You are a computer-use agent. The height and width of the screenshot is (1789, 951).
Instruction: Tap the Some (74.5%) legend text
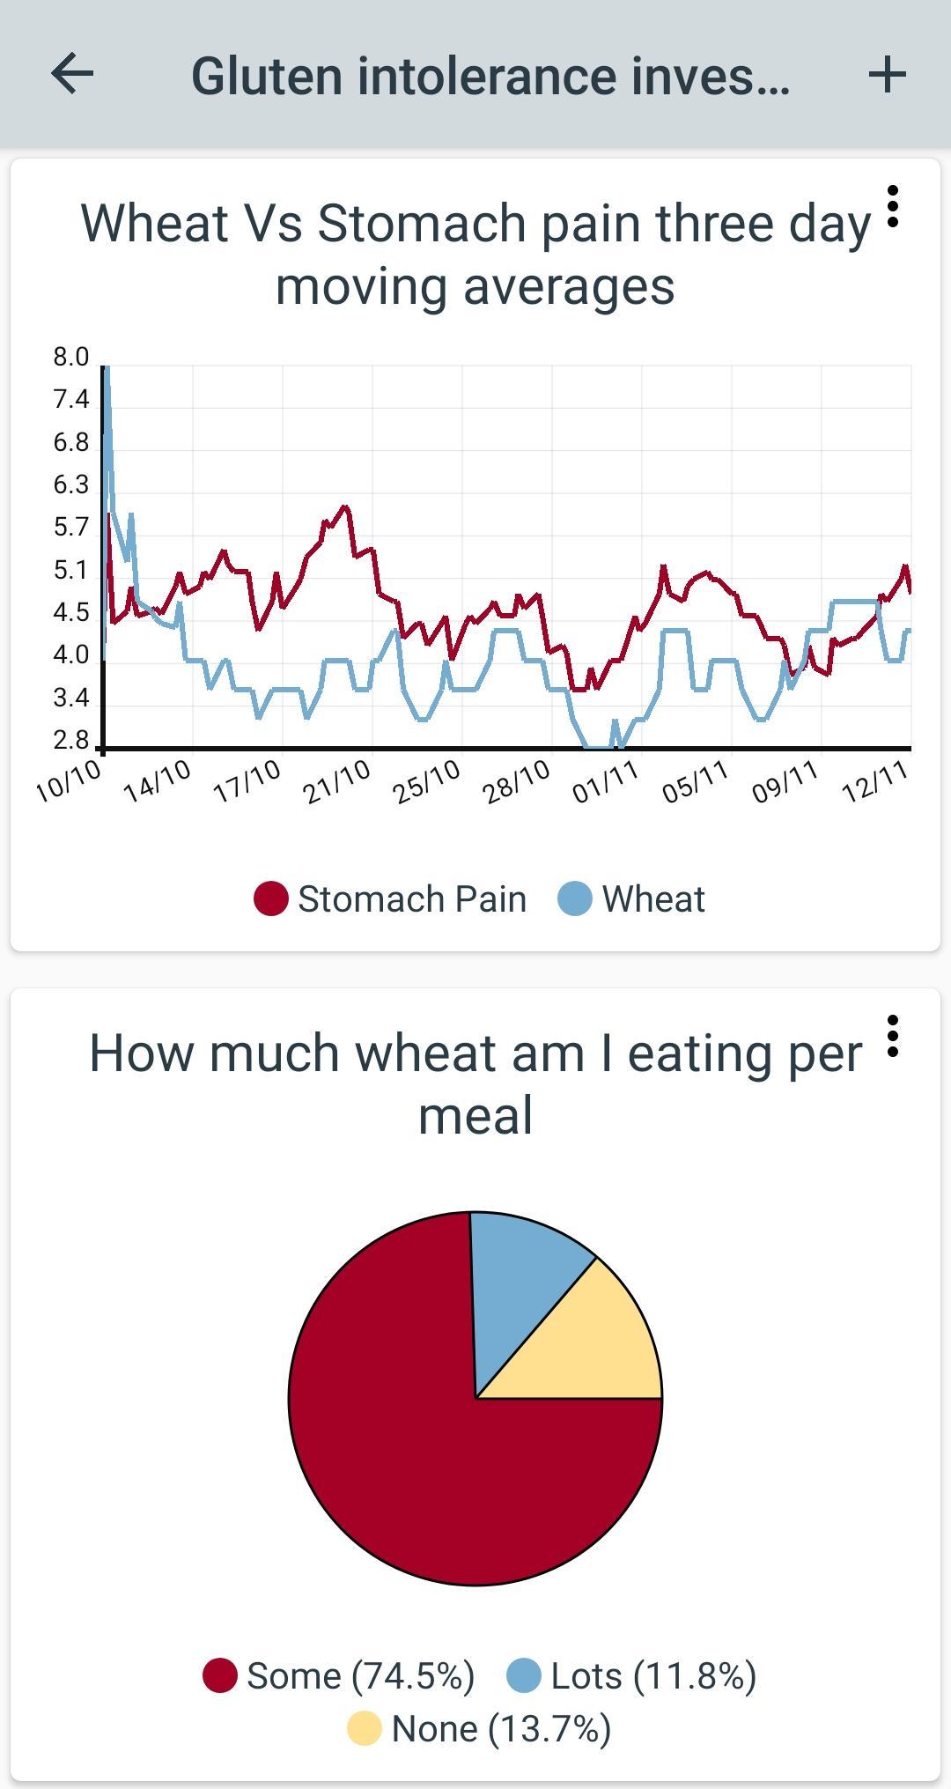[360, 1675]
